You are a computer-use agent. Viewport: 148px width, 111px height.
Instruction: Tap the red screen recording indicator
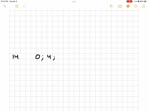pyautogui.click(x=129, y=2)
